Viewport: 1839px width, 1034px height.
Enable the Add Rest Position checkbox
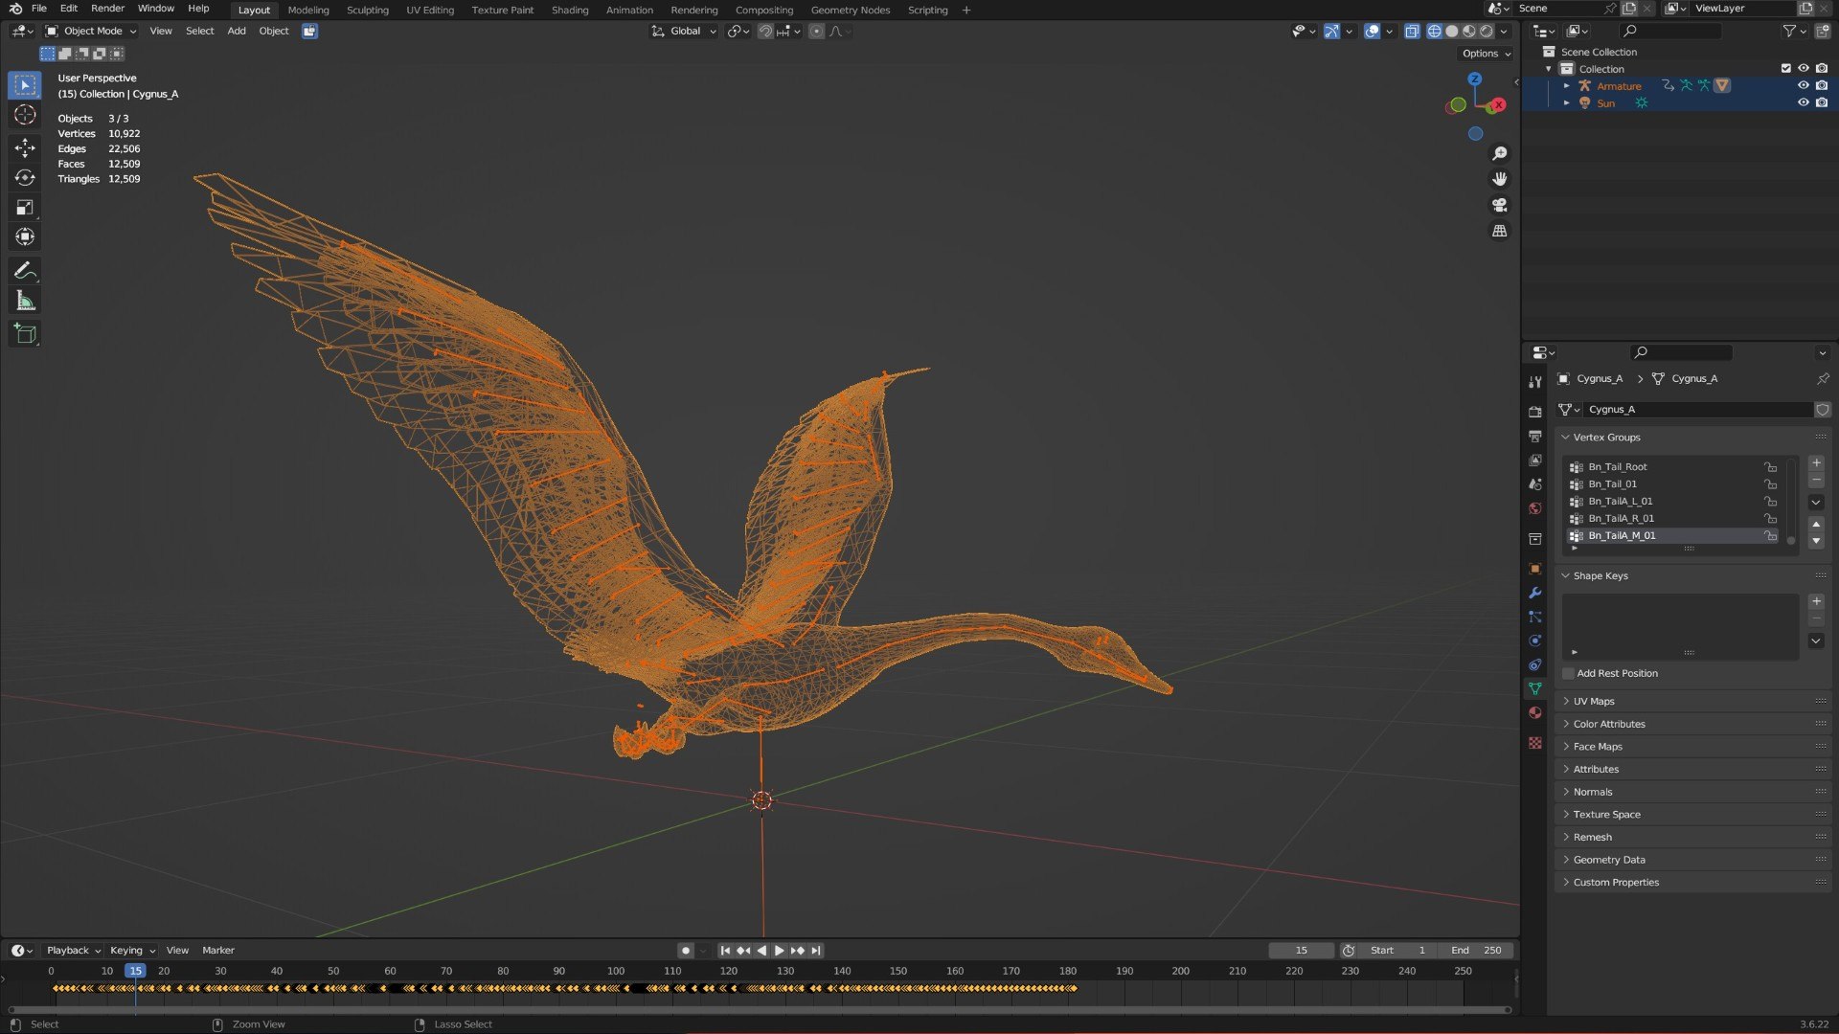tap(1569, 673)
